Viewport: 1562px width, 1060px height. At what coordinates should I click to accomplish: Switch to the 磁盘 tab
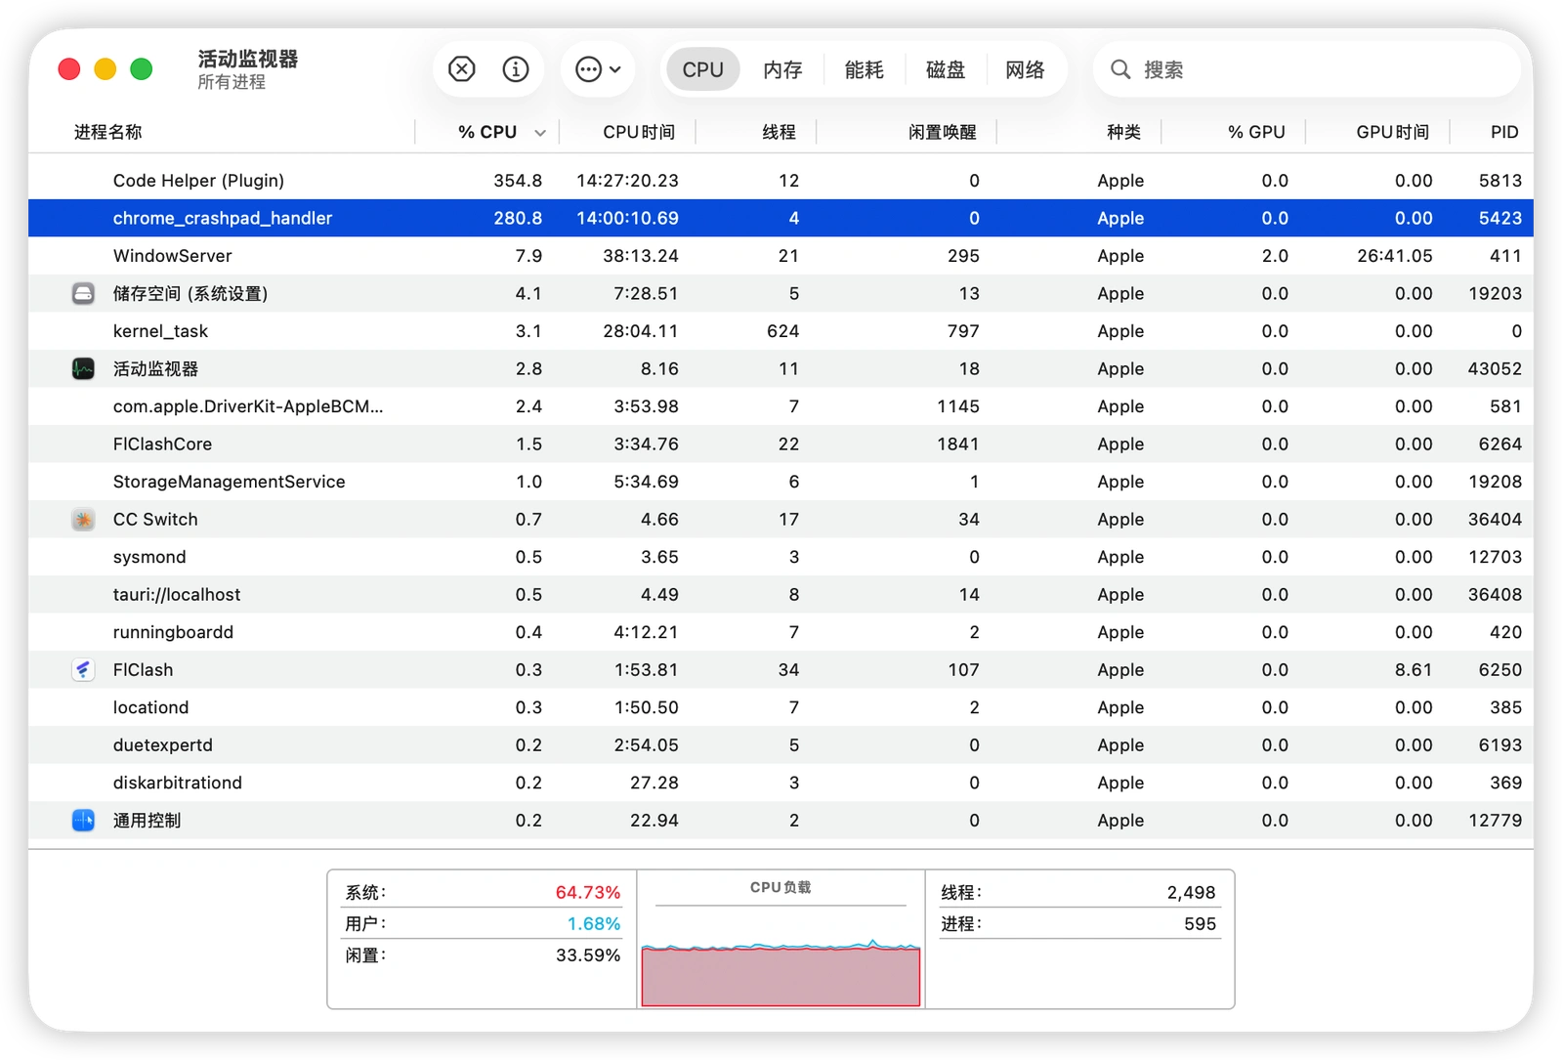945,69
